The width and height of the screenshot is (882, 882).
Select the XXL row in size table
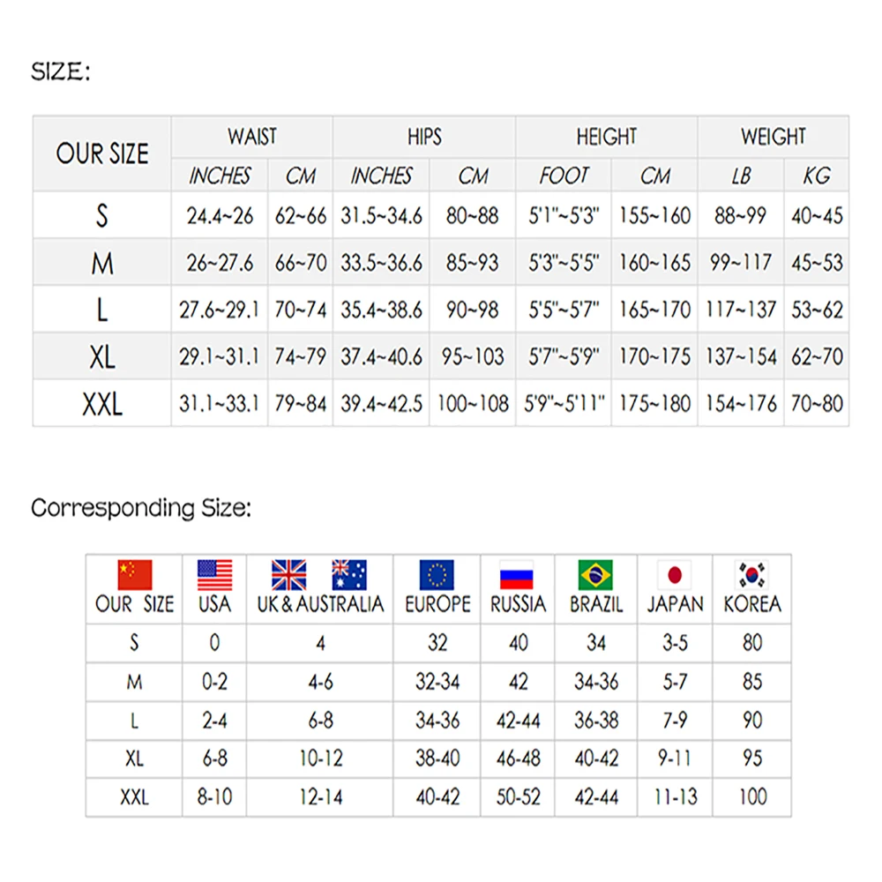(x=102, y=405)
